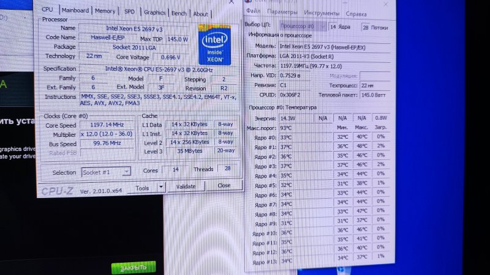This screenshot has height=275, width=490.
Task: Open the Параметры menu
Action: [x=282, y=13]
